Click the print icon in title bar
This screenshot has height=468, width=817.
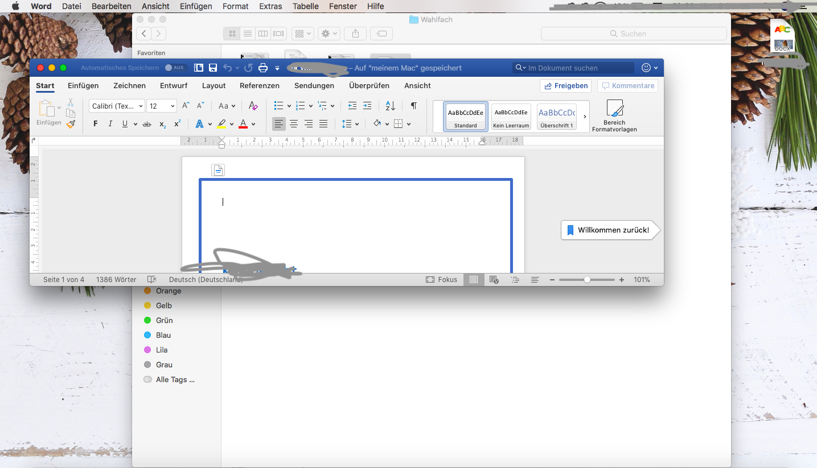(263, 68)
